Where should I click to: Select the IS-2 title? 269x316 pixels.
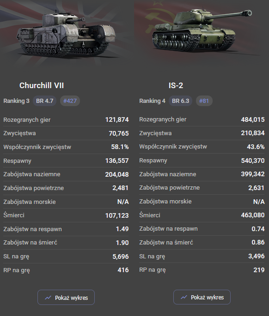pos(176,85)
